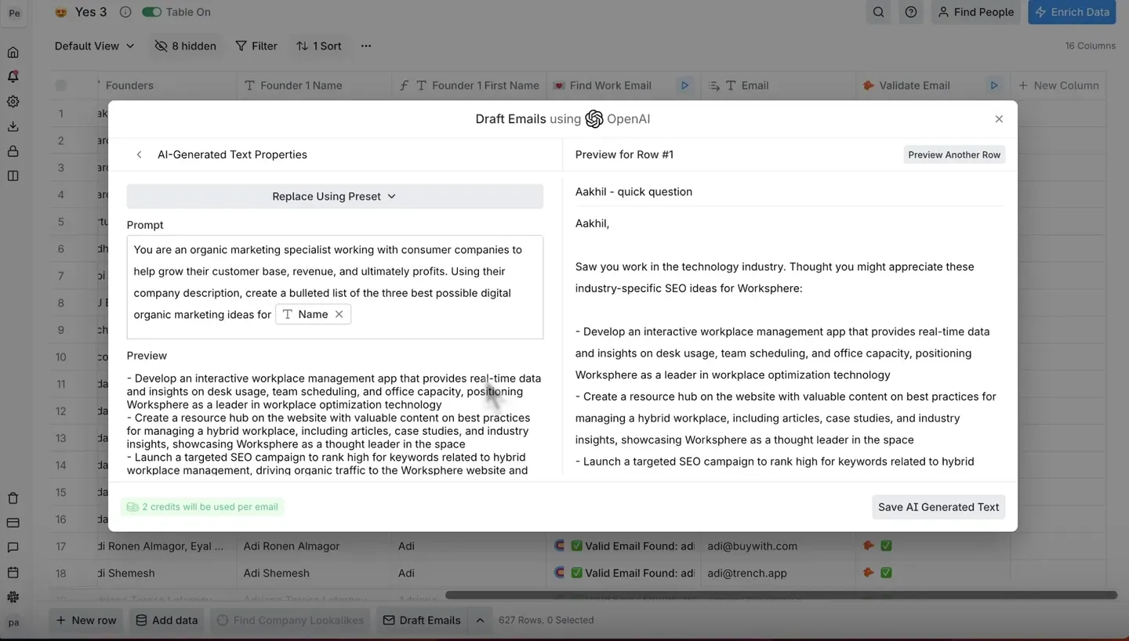The image size is (1129, 641).
Task: Open the help question mark icon
Action: pyautogui.click(x=910, y=12)
